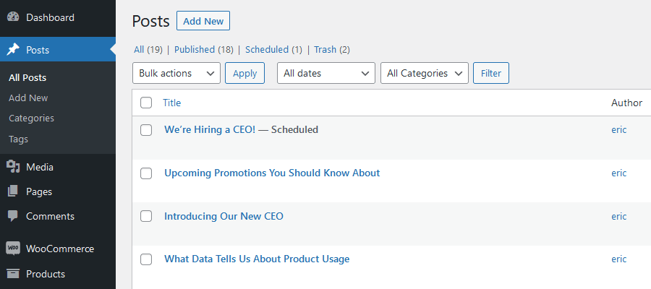Open Media via its sidebar icon
Image resolution: width=651 pixels, height=289 pixels.
[x=13, y=167]
